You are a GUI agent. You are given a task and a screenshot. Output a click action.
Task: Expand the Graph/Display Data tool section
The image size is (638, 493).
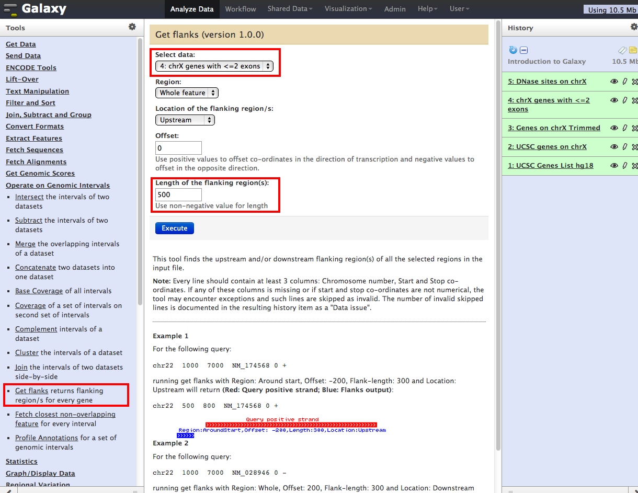click(x=40, y=474)
